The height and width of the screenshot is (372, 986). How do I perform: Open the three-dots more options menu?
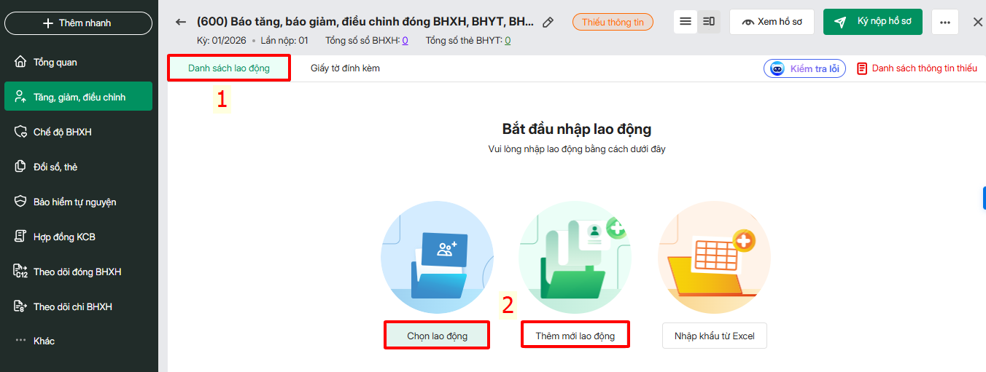(x=945, y=23)
